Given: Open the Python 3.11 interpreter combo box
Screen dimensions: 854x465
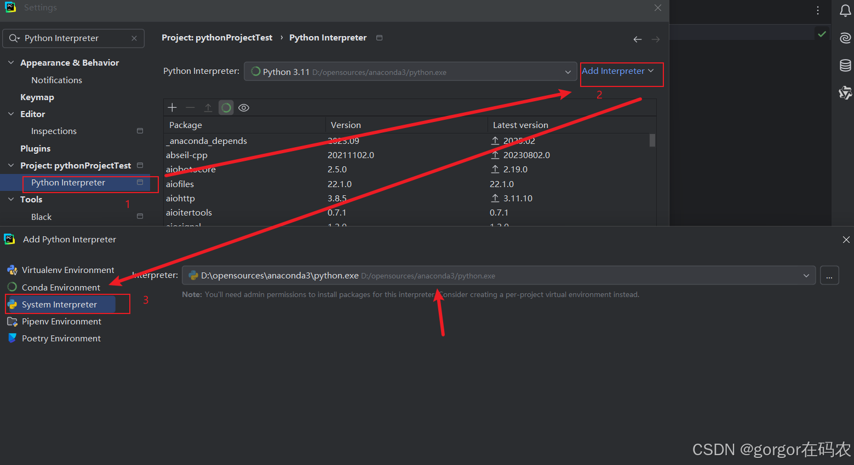Looking at the screenshot, I should (x=410, y=72).
